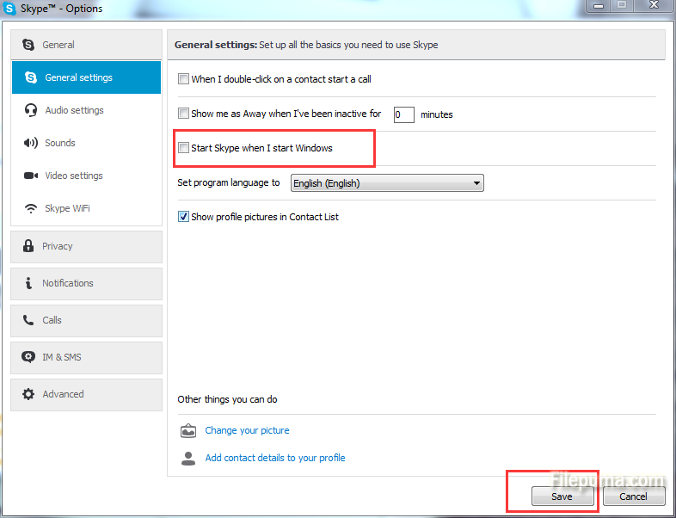Select the headset icon for Audio settings

(31, 110)
